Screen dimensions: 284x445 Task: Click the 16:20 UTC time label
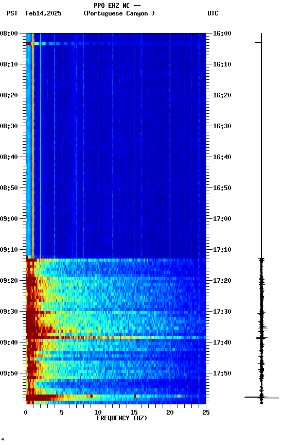222,95
